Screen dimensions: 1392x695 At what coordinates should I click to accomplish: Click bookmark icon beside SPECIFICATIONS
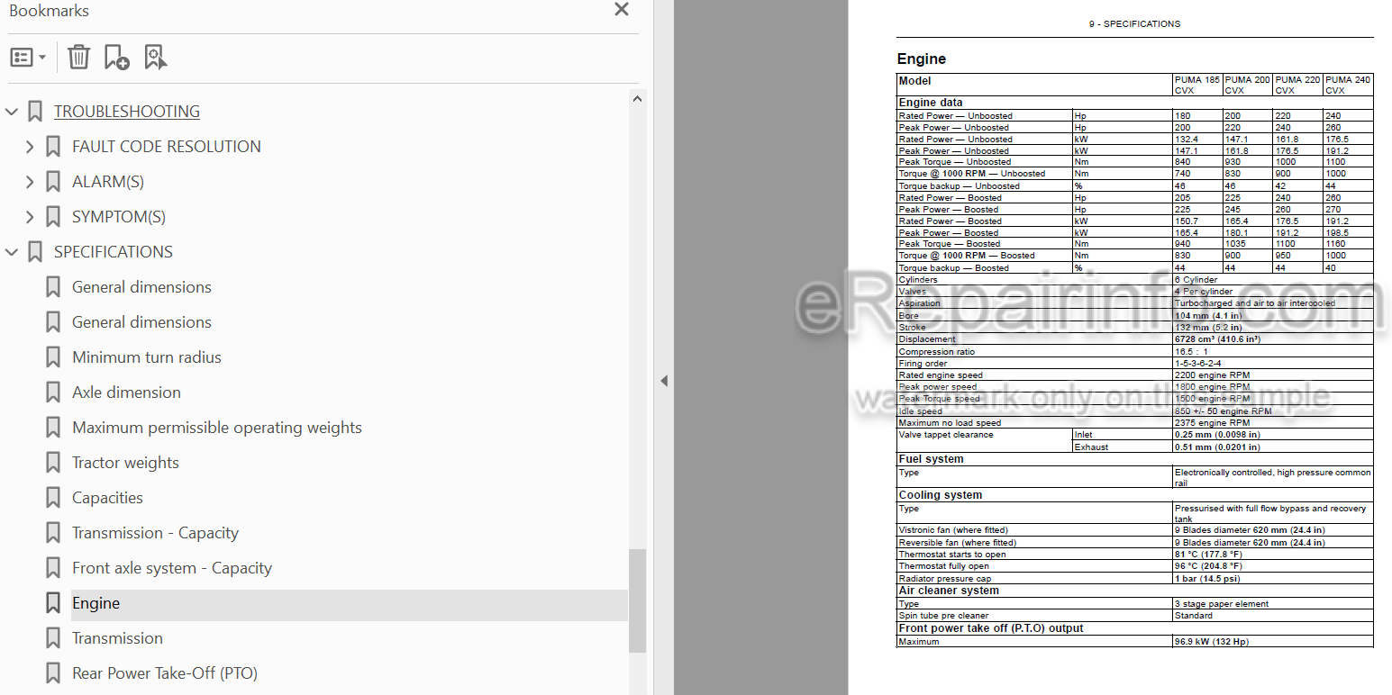[x=35, y=252]
